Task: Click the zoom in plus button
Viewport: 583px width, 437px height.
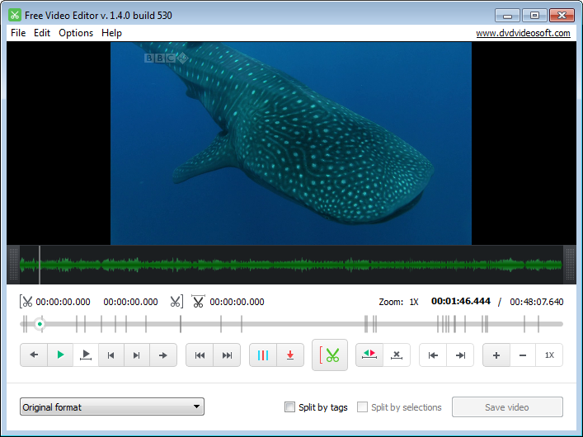Action: point(496,355)
